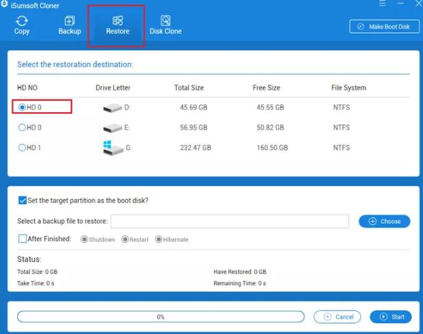The image size is (423, 334).
Task: Switch to the Backup tab
Action: tap(70, 25)
